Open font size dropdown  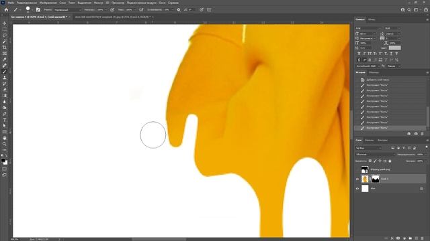(x=368, y=33)
